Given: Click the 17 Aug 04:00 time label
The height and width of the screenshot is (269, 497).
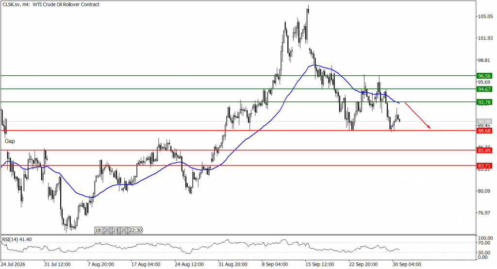Looking at the screenshot, I should tap(146, 264).
